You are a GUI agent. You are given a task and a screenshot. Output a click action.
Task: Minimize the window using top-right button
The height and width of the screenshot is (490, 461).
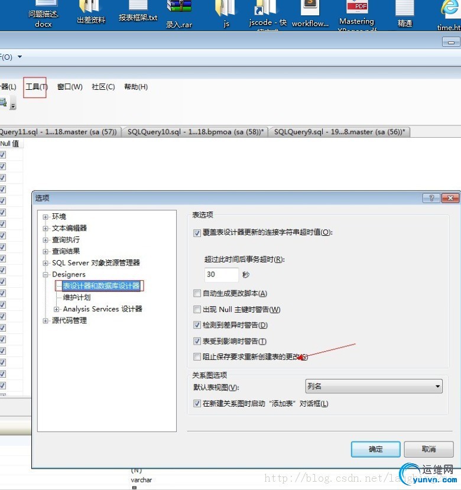[451, 42]
